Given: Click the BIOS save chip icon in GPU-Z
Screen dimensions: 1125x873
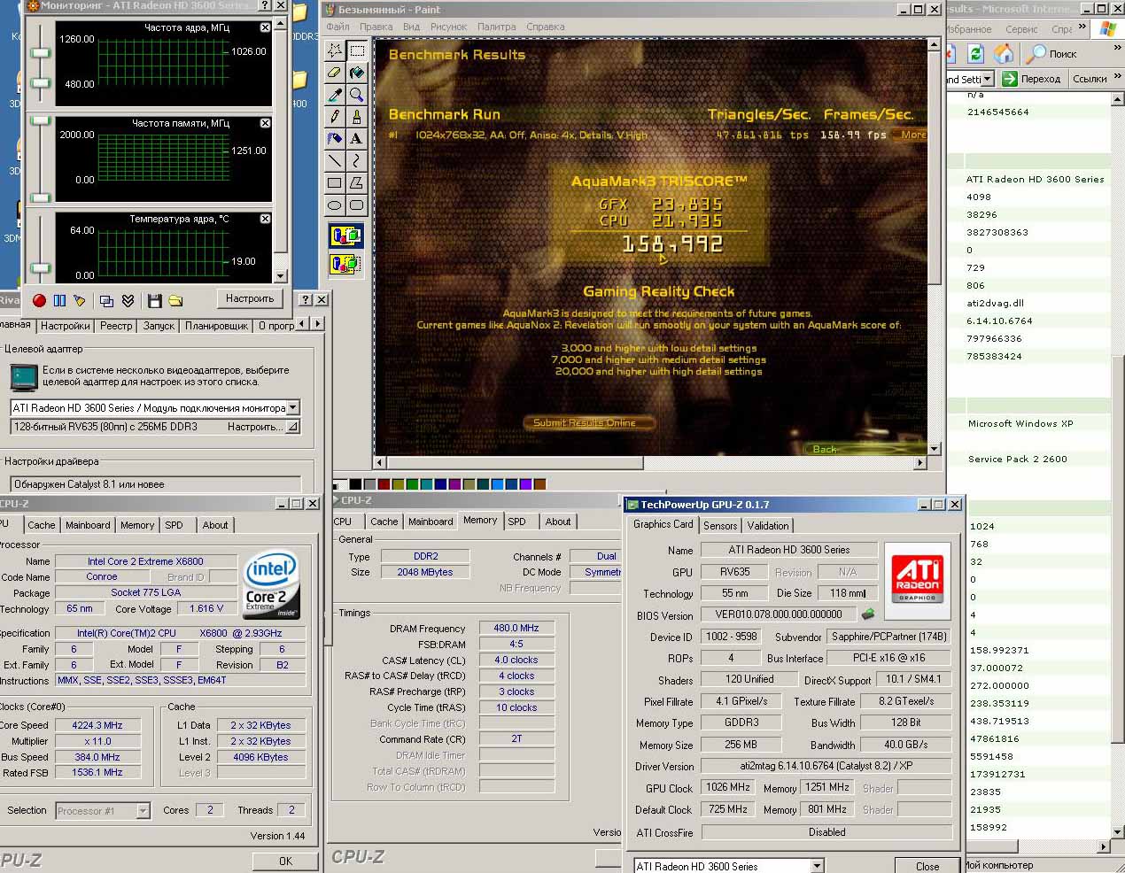Looking at the screenshot, I should point(868,614).
